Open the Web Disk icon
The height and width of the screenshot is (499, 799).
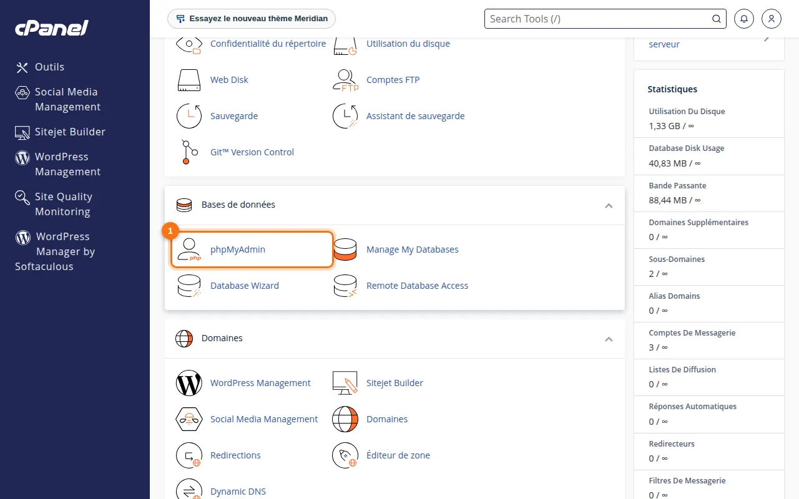189,80
